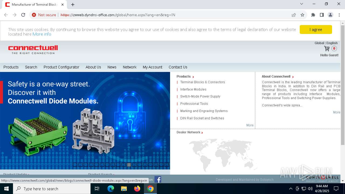
Task: Click the browser back arrow
Action: point(6,15)
